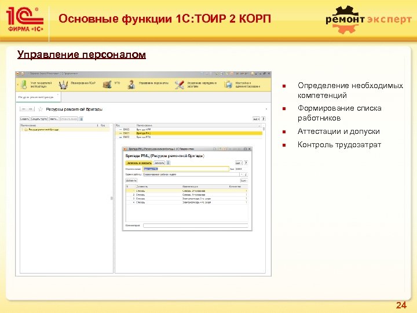Viewport: 417px width, 313px height.
Task: Open the Управление персоналом worker icon
Action: [x=131, y=85]
